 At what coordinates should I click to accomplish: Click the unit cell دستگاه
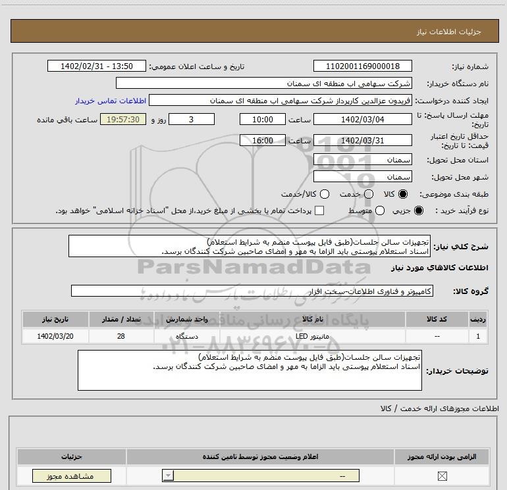(x=186, y=336)
